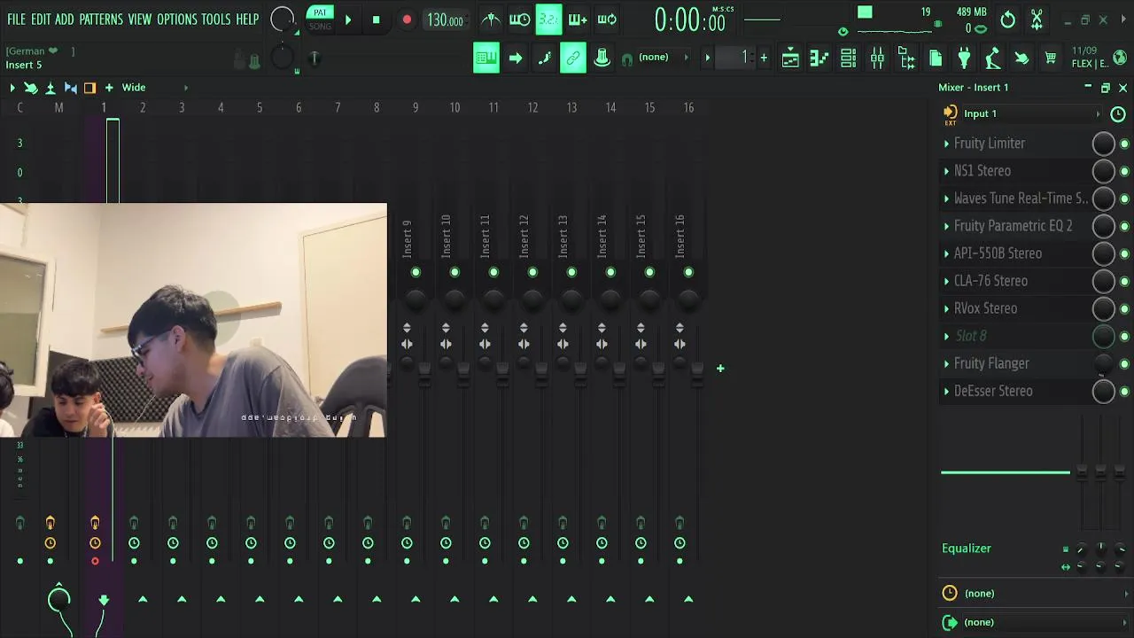Screen dimensions: 1134x638
Task: Open the project picker page icon
Action: coord(936,58)
